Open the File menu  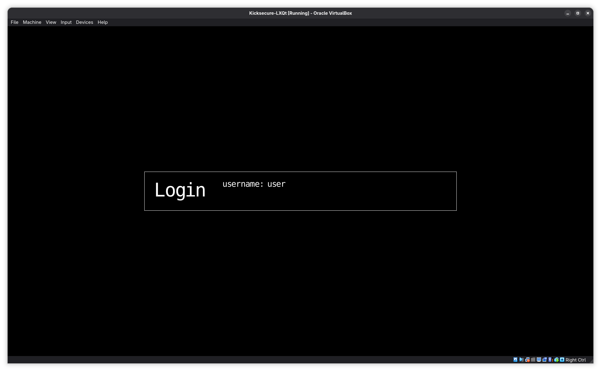pyautogui.click(x=14, y=22)
